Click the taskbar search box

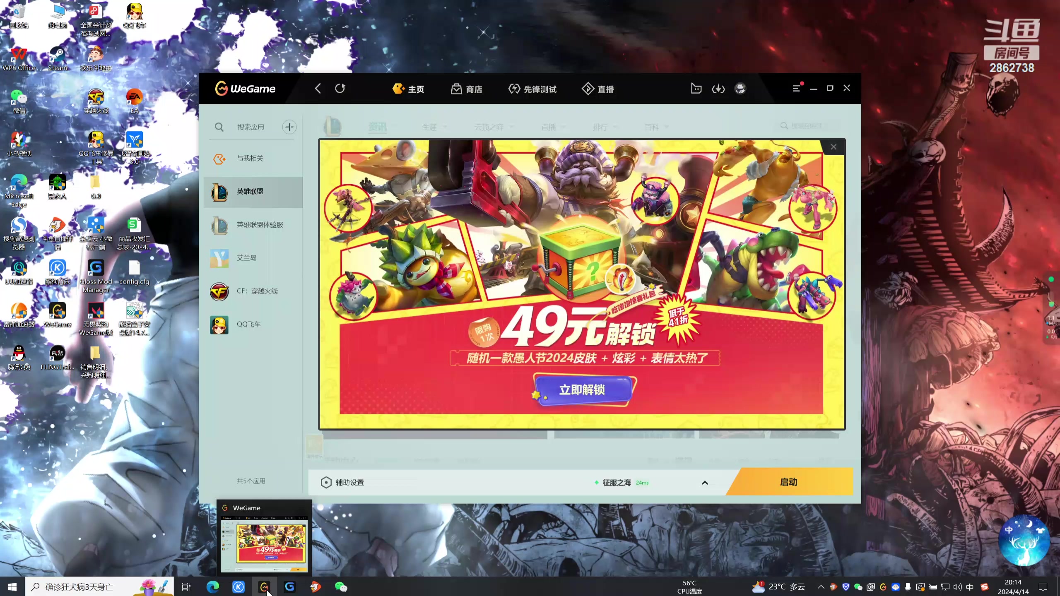[x=99, y=586]
